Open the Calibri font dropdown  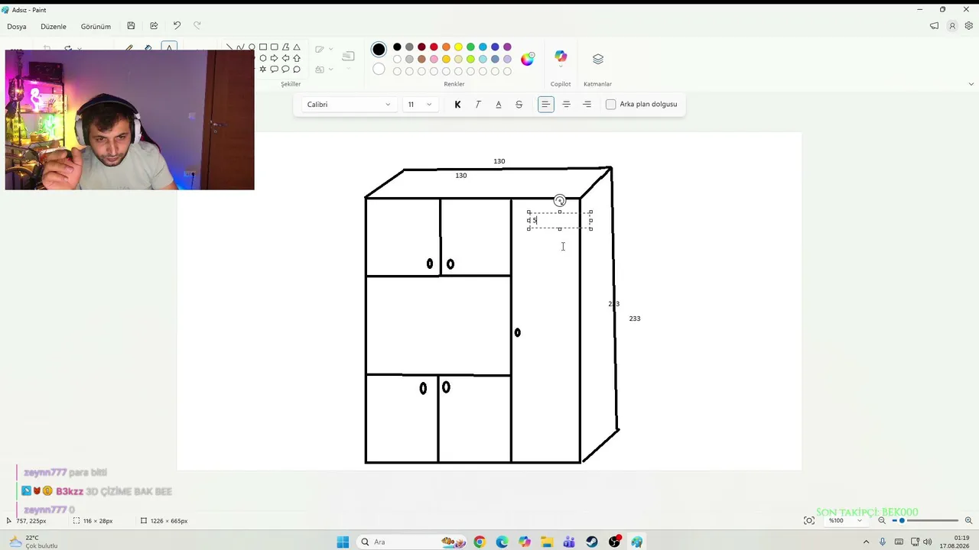(349, 105)
